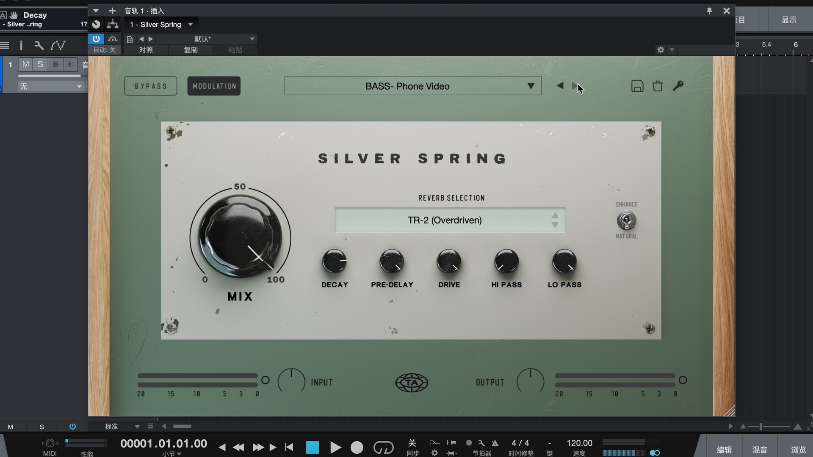Open the track list icon
Viewport: 813px width, 457px height.
[x=5, y=45]
